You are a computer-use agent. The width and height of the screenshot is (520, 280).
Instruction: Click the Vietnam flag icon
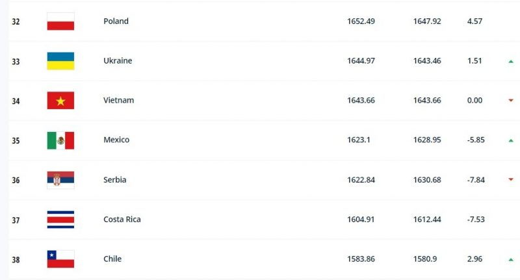point(60,101)
